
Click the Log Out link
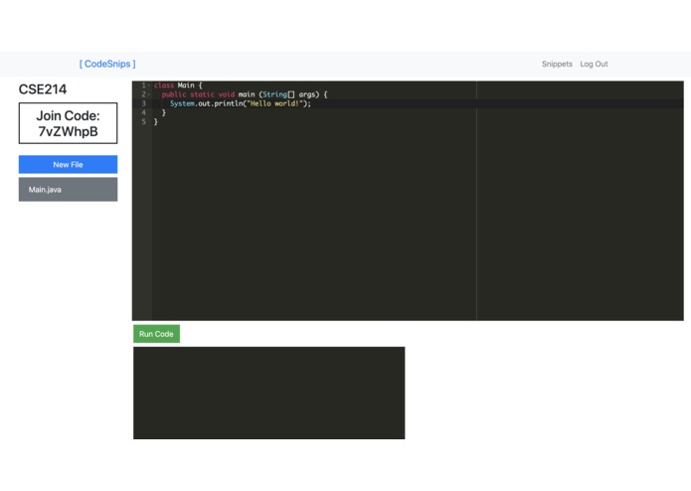594,64
